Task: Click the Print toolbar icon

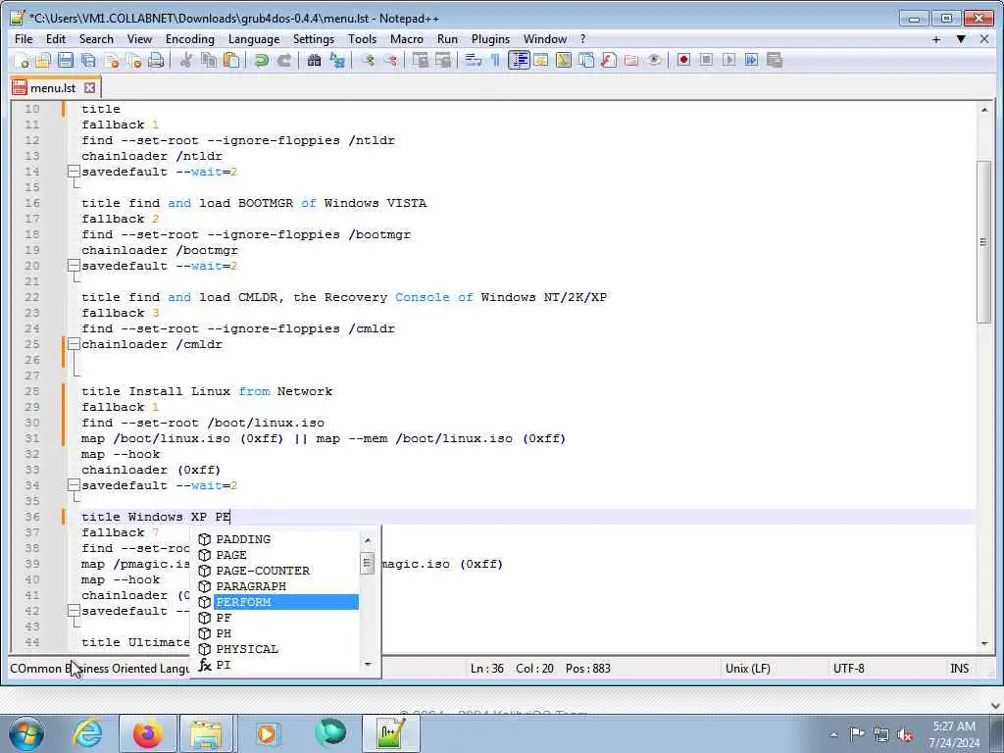Action: [156, 60]
